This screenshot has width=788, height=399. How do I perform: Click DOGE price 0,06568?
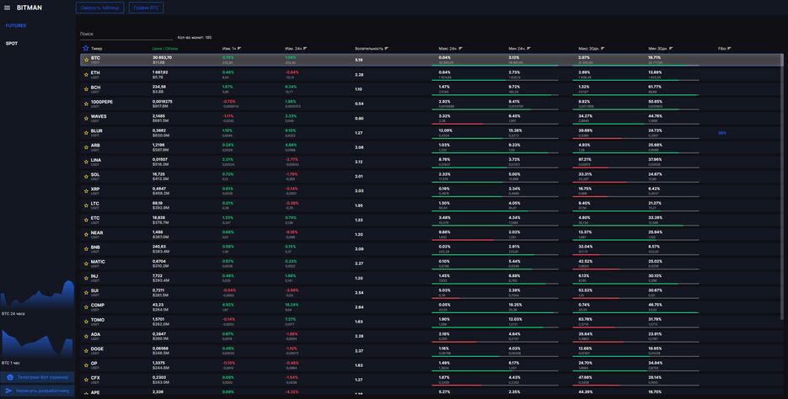click(161, 348)
